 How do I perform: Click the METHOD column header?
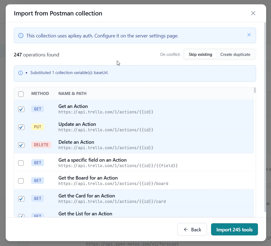[40, 94]
